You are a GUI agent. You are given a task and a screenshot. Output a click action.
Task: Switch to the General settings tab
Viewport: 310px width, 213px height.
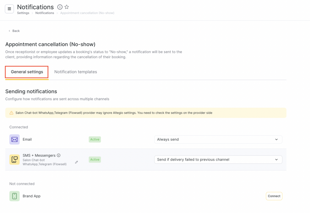(27, 72)
